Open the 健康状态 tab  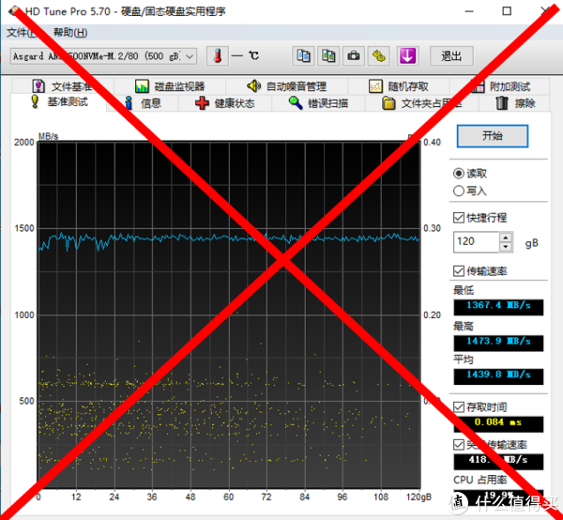[x=225, y=103]
